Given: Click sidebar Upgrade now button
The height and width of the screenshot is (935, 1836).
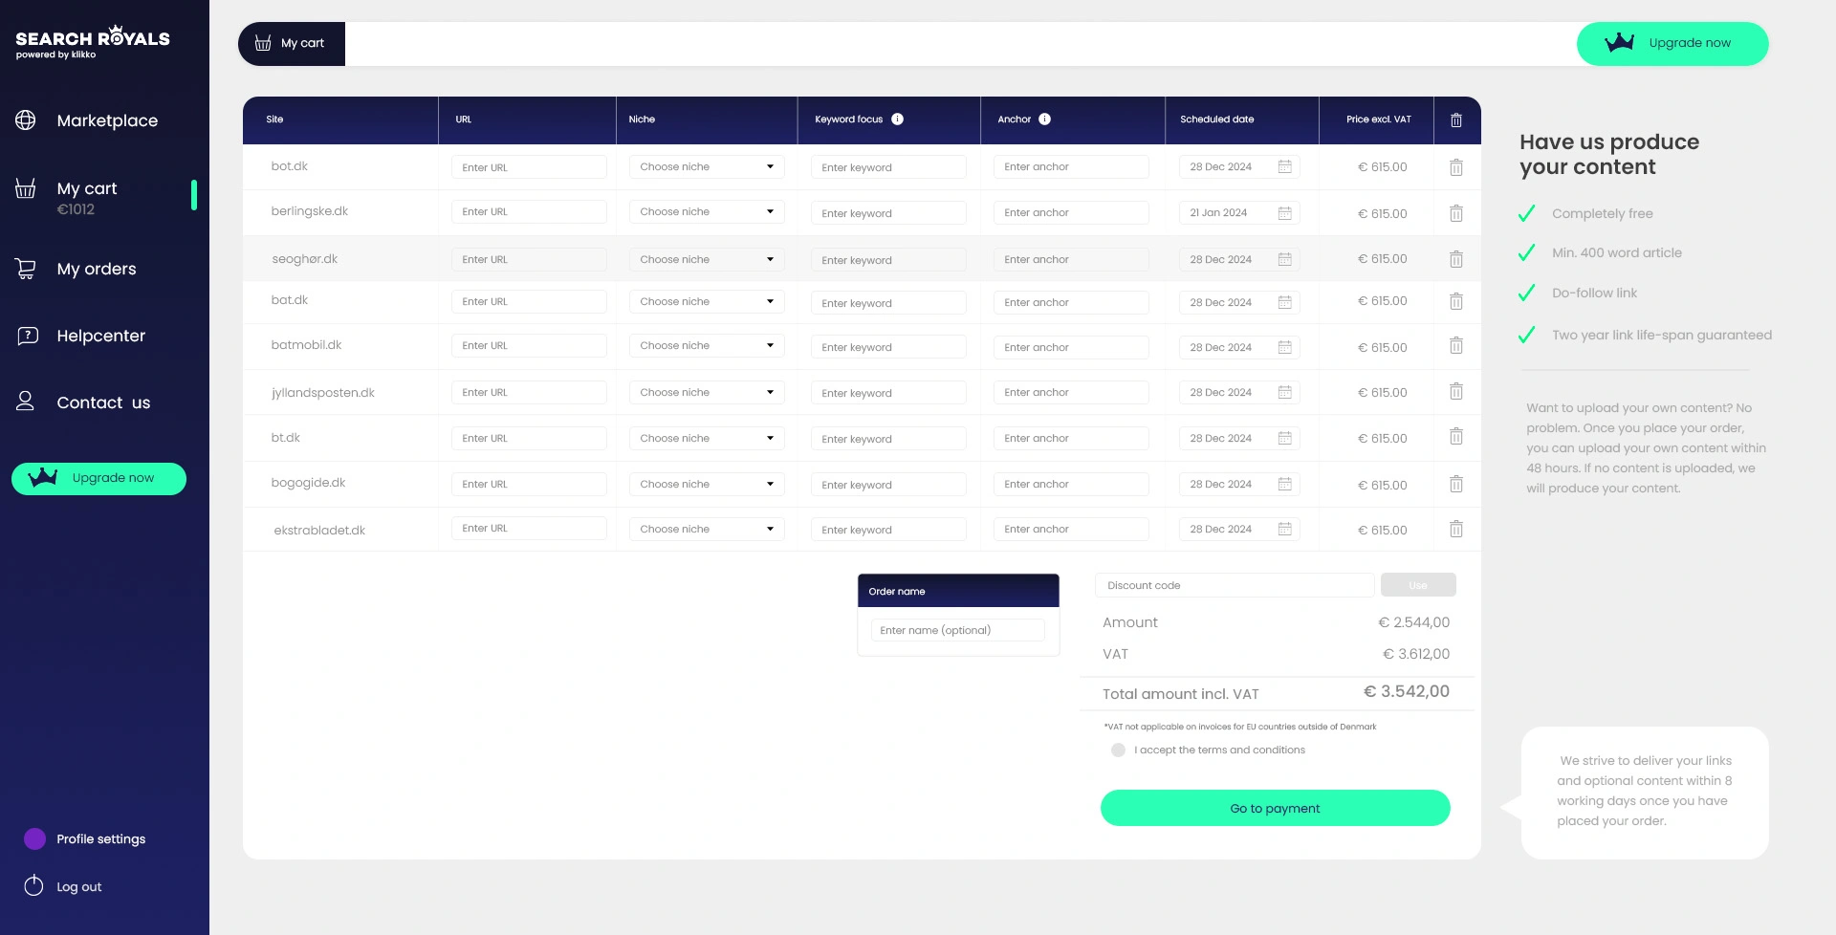Looking at the screenshot, I should click(x=98, y=478).
